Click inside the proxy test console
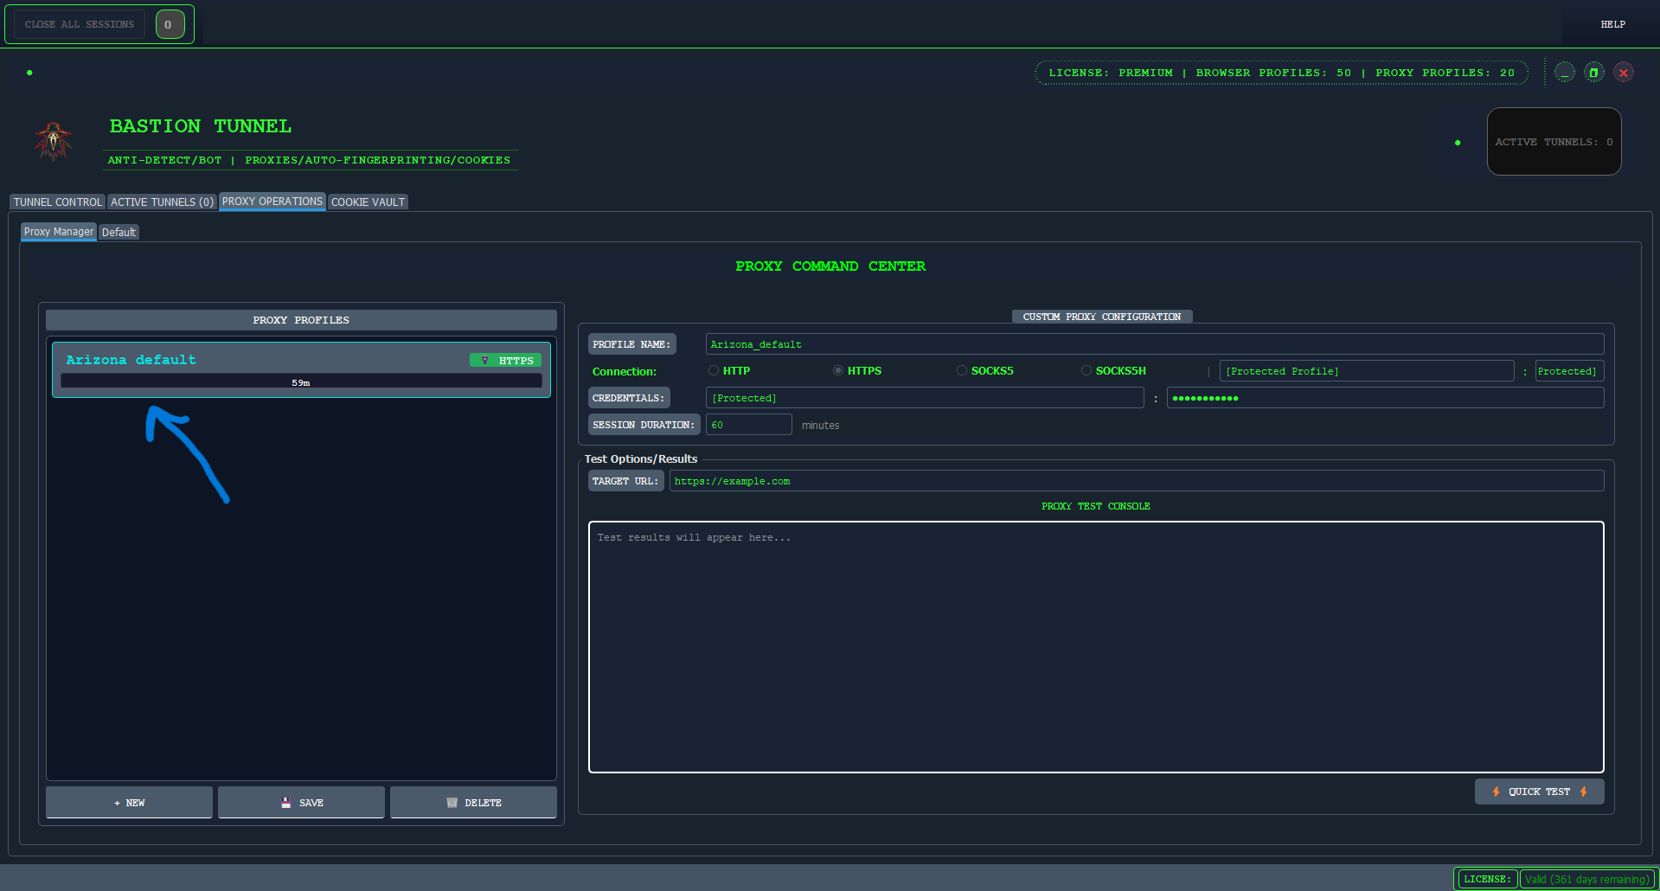 coord(1096,647)
